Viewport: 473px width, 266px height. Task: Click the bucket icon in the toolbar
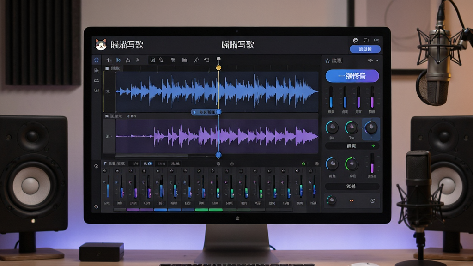click(x=173, y=60)
